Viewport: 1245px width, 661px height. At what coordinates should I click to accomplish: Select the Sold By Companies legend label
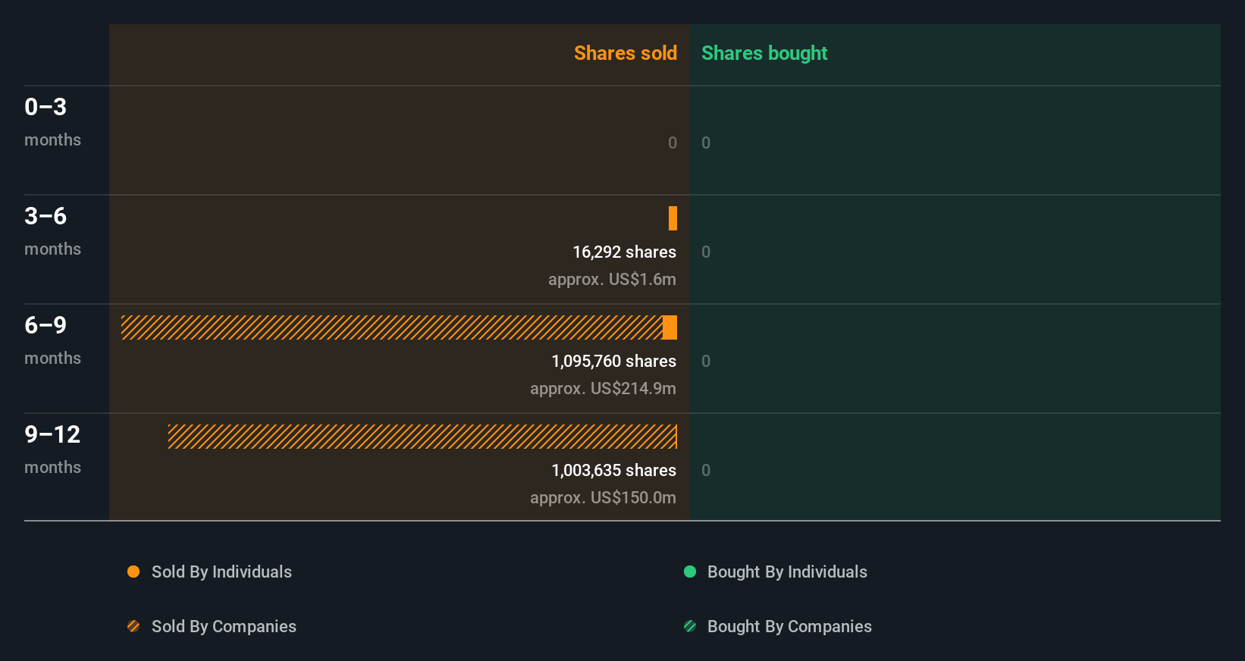(224, 627)
